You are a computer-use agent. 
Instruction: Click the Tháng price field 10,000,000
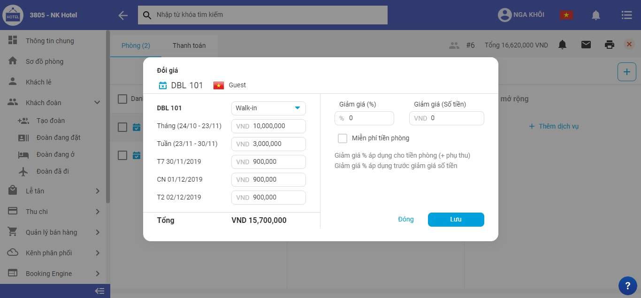(x=268, y=126)
